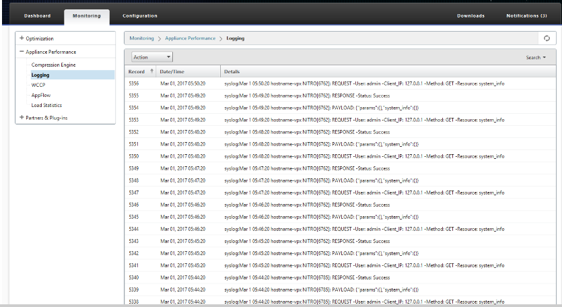Open the Monitoring tab
The image size is (562, 307).
coord(87,16)
